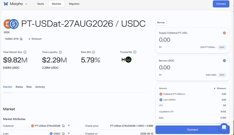Viewport: 234px width, 135px height.
Task: Click the 2.29M USDC text
Action: 50,68
